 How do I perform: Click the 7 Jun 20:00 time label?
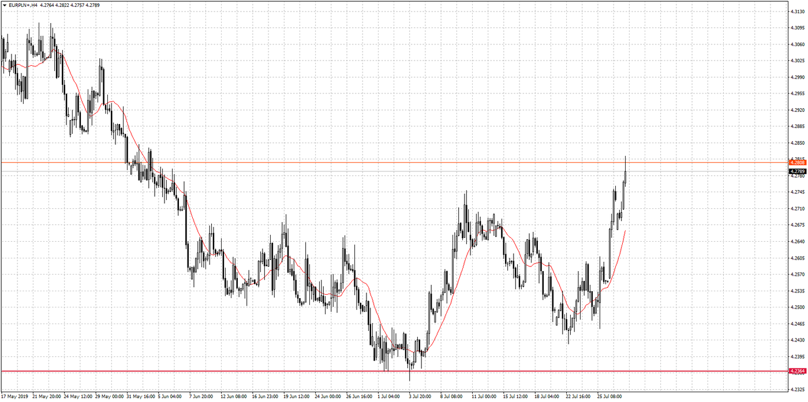click(201, 397)
